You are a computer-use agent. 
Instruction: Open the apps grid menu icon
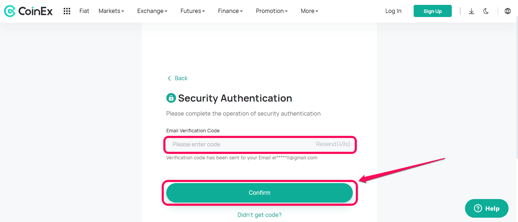(67, 11)
